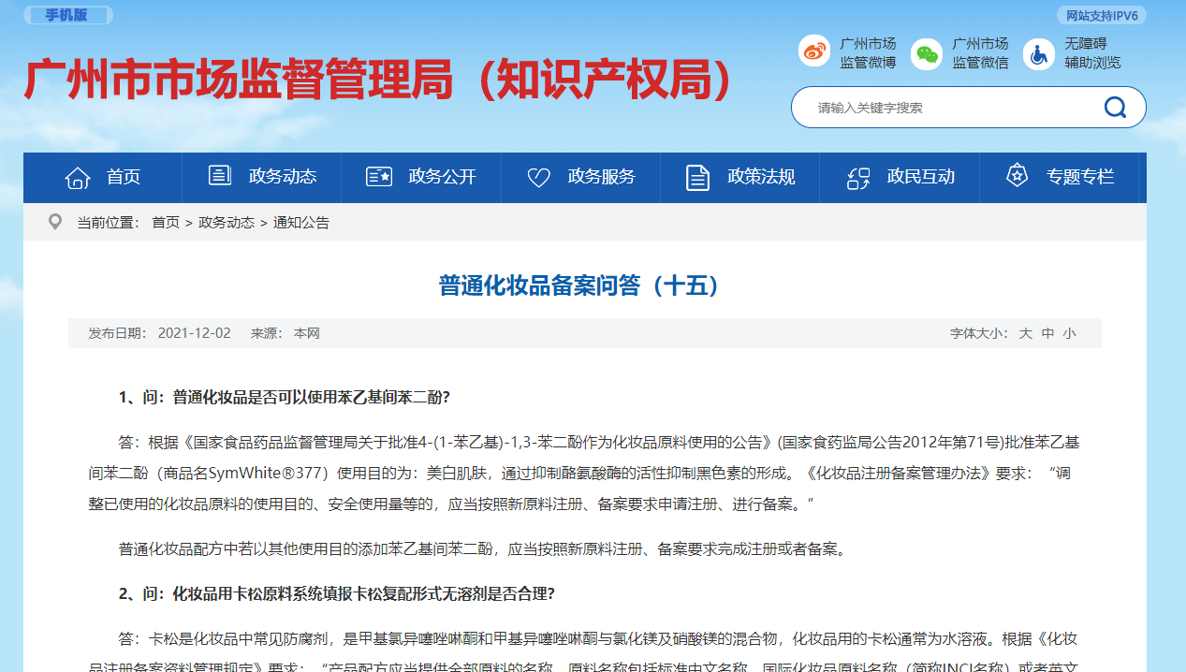Open the 广州市场监管微博 Weibo icon
Screen dimensions: 1186x672
tap(813, 51)
